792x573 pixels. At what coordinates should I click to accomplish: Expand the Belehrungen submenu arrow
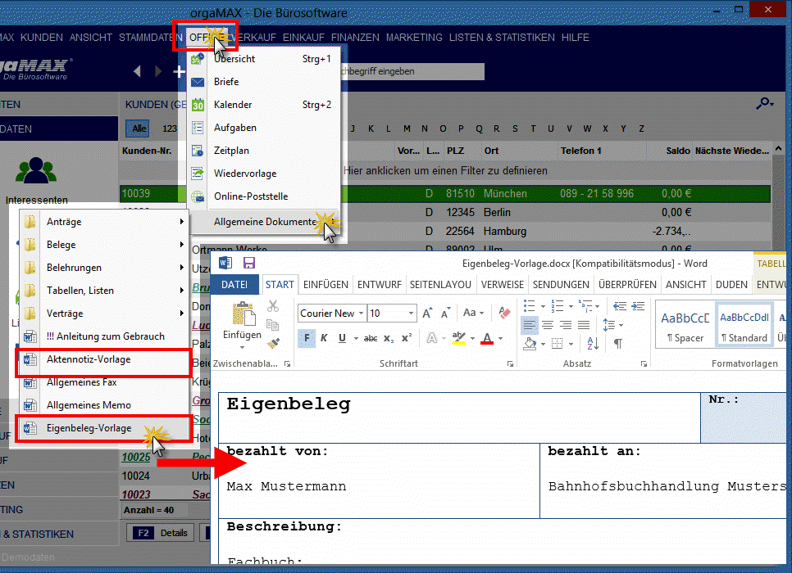(181, 268)
